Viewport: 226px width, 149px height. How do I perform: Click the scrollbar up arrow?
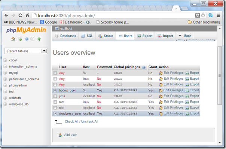[x=220, y=28]
